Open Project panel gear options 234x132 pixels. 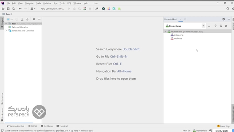34,19
